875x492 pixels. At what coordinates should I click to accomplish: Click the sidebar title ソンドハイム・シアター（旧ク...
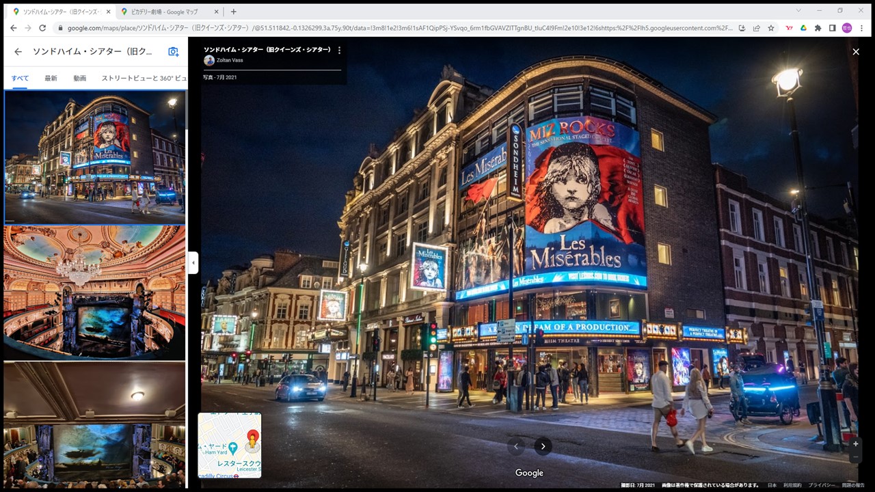pos(92,52)
